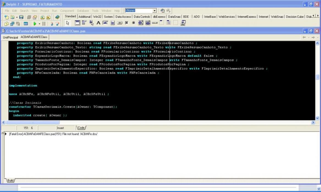This screenshot has width=321, height=192.
Task: Click the horizontal scrollbar thumb in editor
Action: 33,122
